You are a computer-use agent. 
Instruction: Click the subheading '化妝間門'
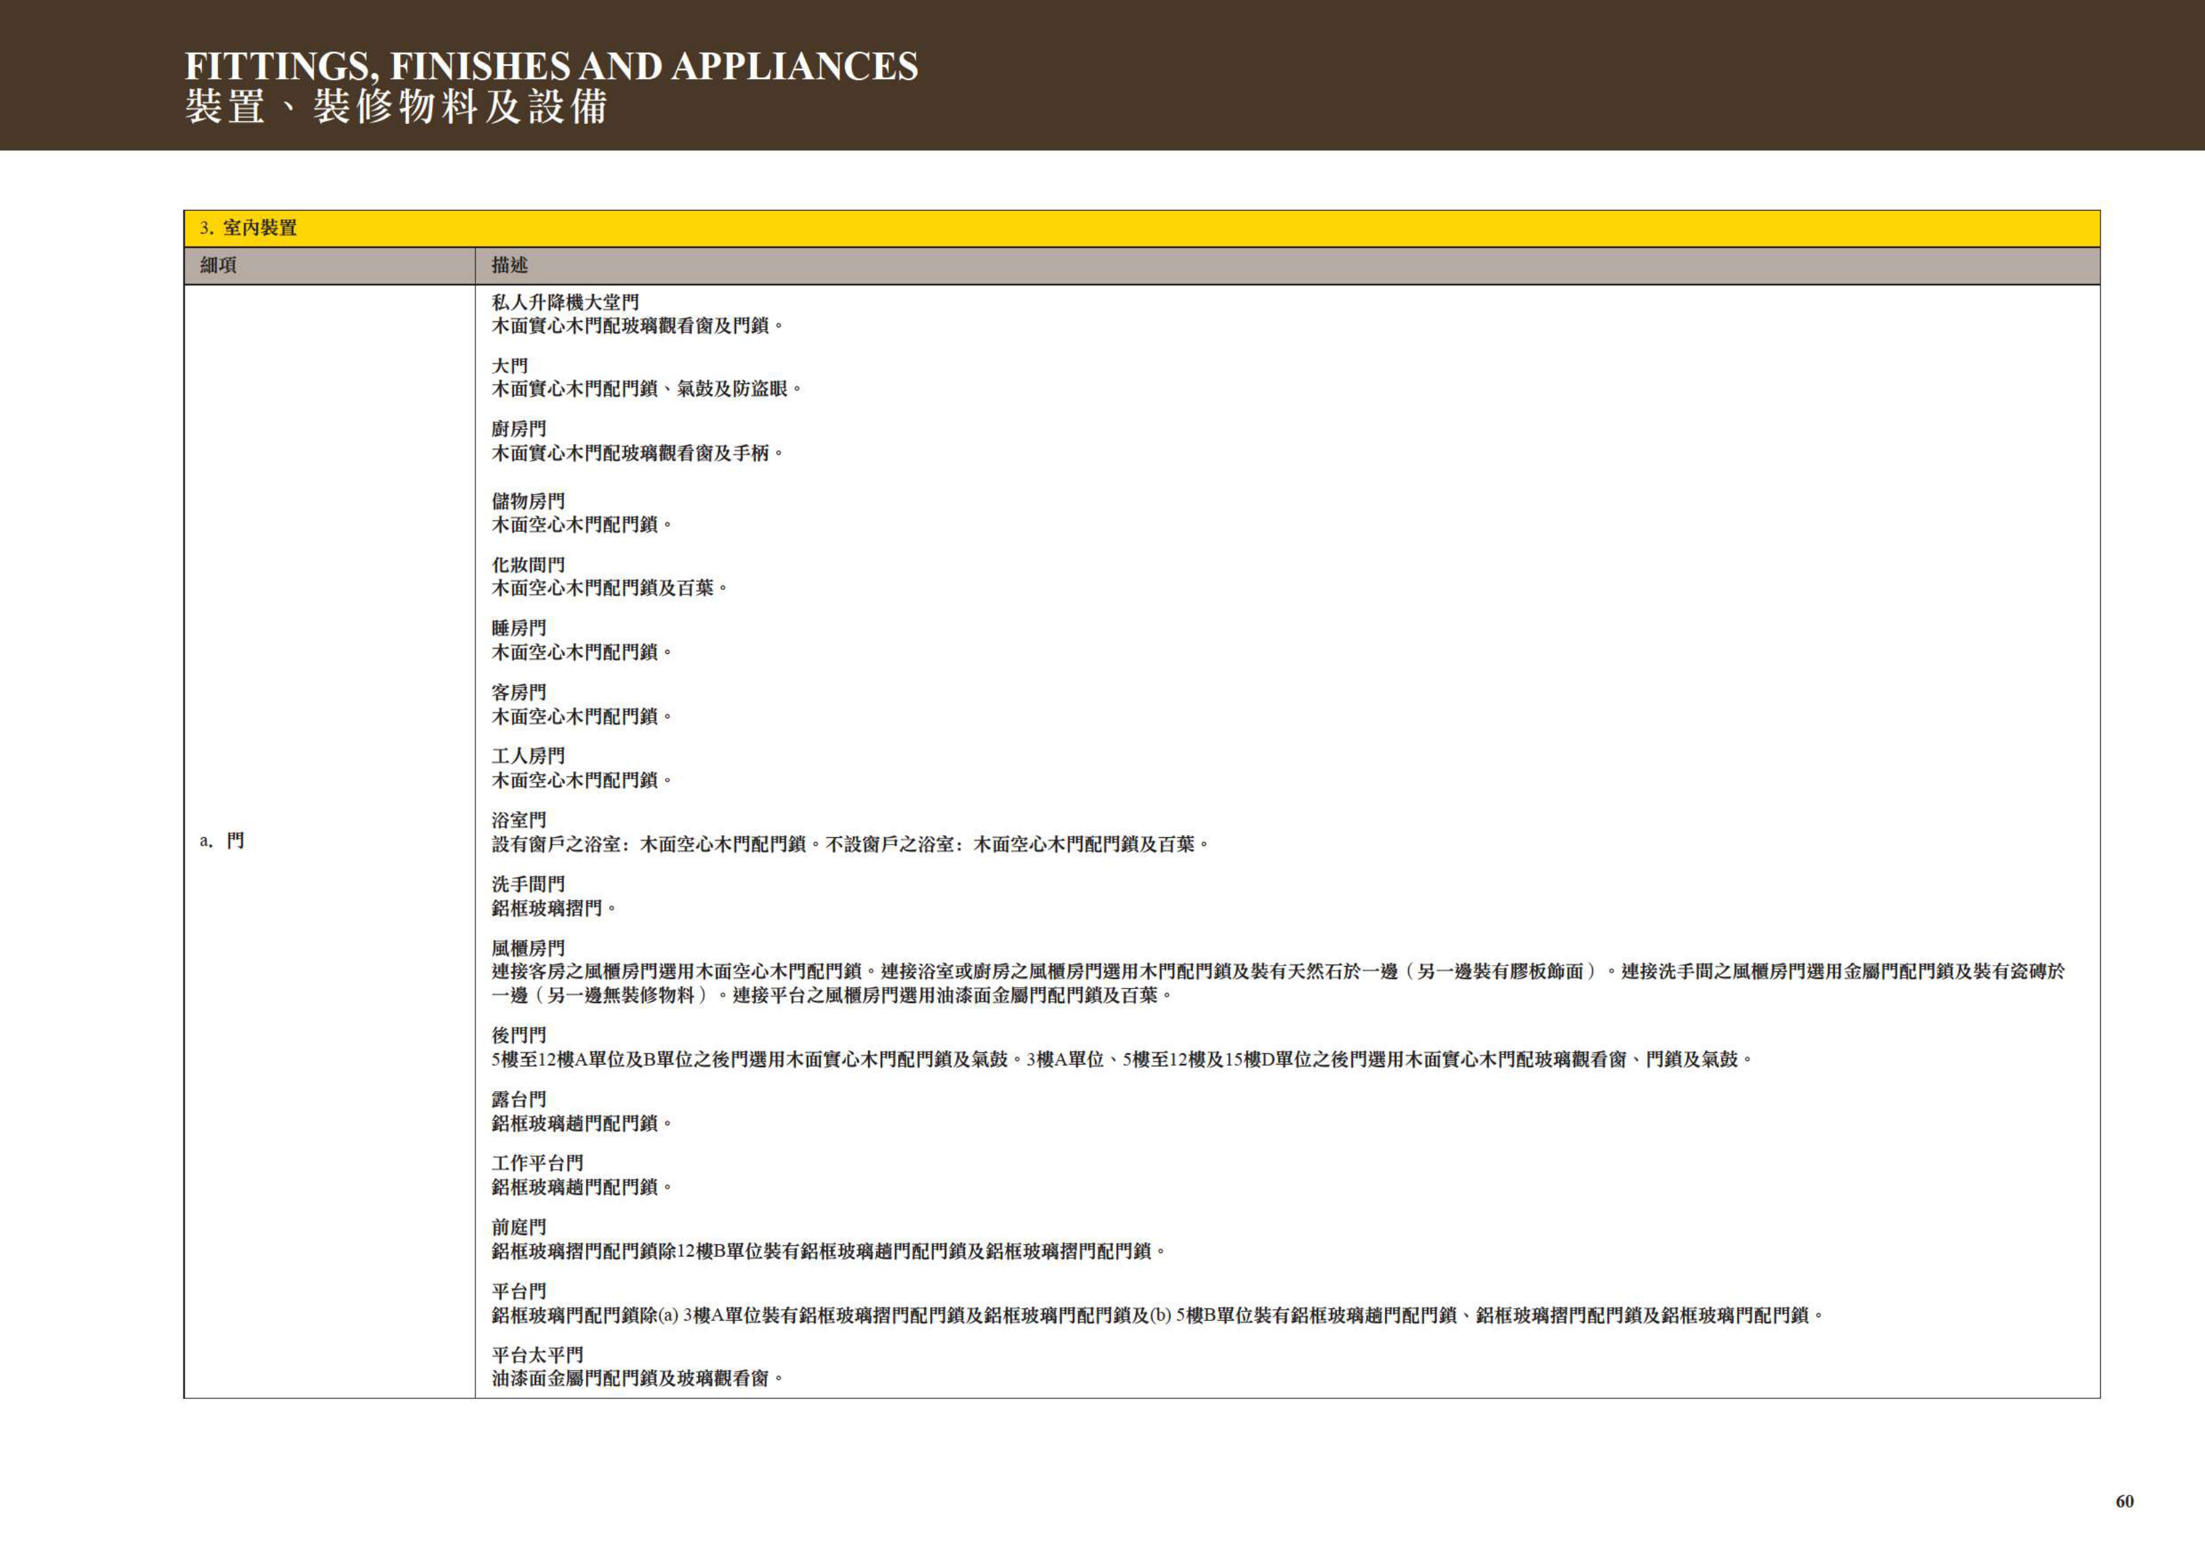click(528, 565)
